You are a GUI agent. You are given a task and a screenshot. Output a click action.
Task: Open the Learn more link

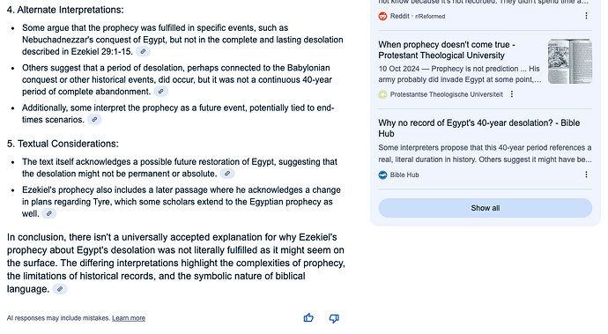click(x=129, y=318)
